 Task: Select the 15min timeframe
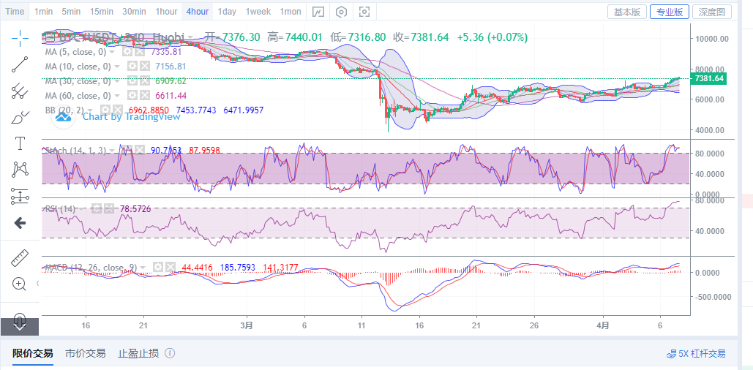(x=101, y=12)
